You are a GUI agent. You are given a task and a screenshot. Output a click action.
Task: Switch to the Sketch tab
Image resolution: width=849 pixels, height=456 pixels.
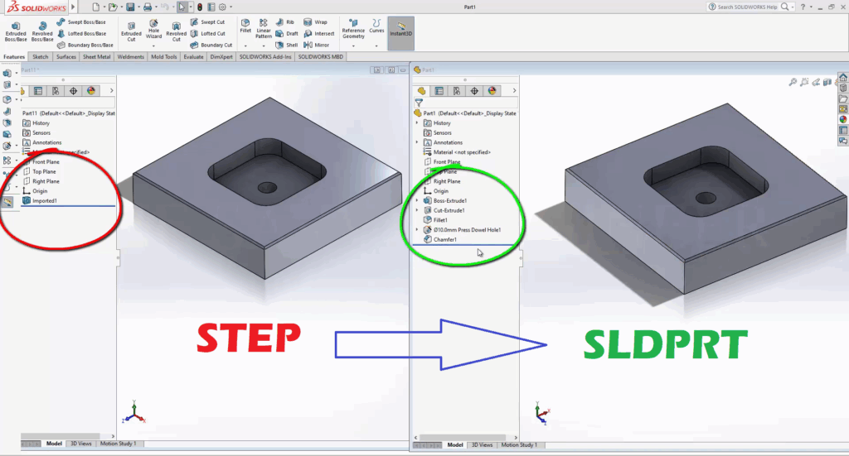point(40,57)
